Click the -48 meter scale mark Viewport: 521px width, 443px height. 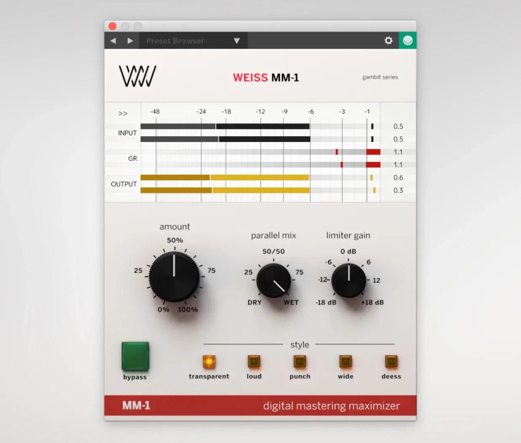[155, 112]
